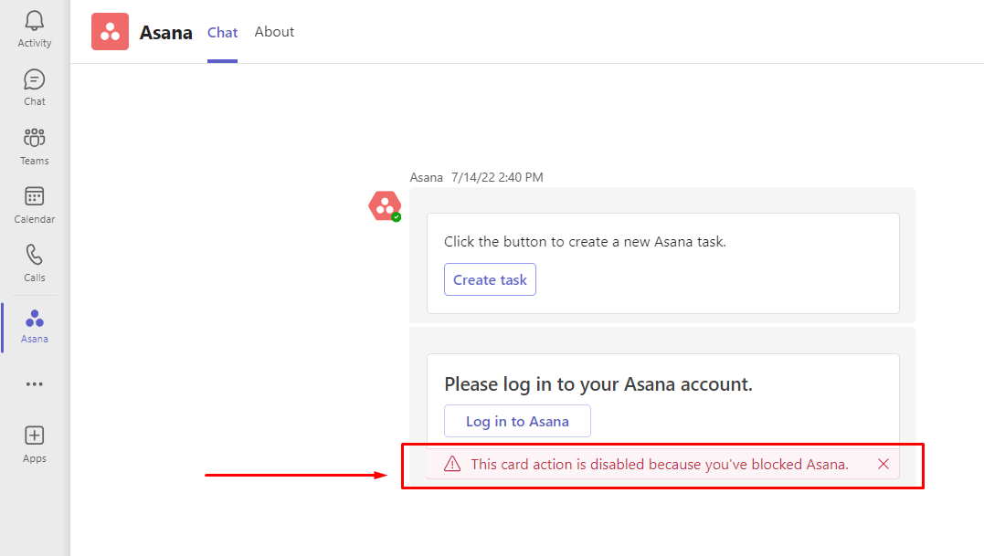Click the Asana app title text
Viewport: 984px width, 556px height.
point(165,33)
